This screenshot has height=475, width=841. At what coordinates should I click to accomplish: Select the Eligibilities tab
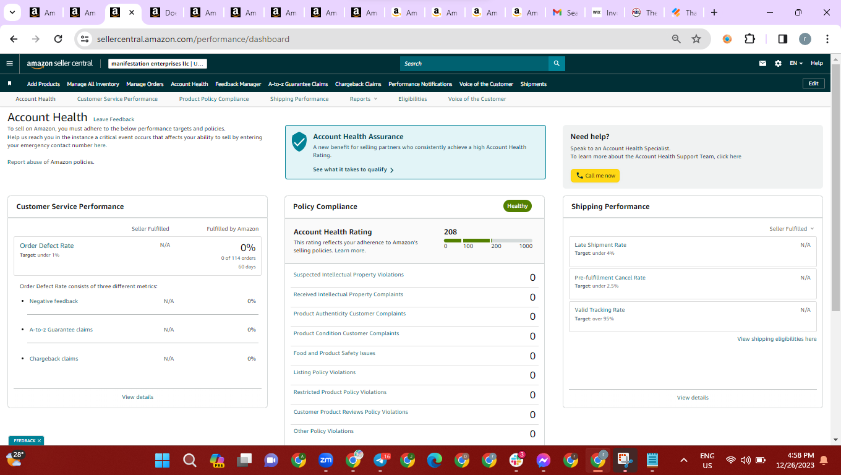click(x=412, y=99)
